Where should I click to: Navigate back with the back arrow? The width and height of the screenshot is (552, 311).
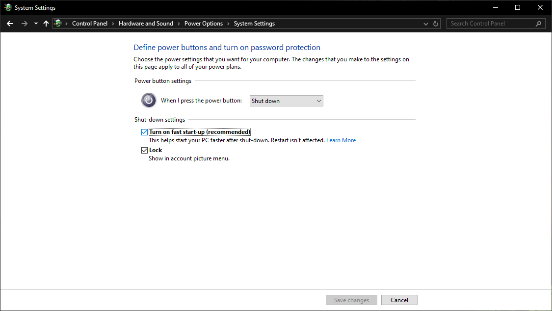pyautogui.click(x=9, y=23)
